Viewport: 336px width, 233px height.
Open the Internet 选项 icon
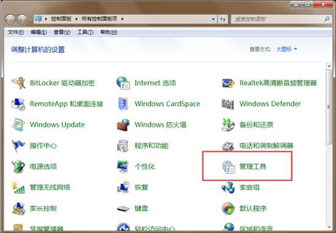pos(123,83)
